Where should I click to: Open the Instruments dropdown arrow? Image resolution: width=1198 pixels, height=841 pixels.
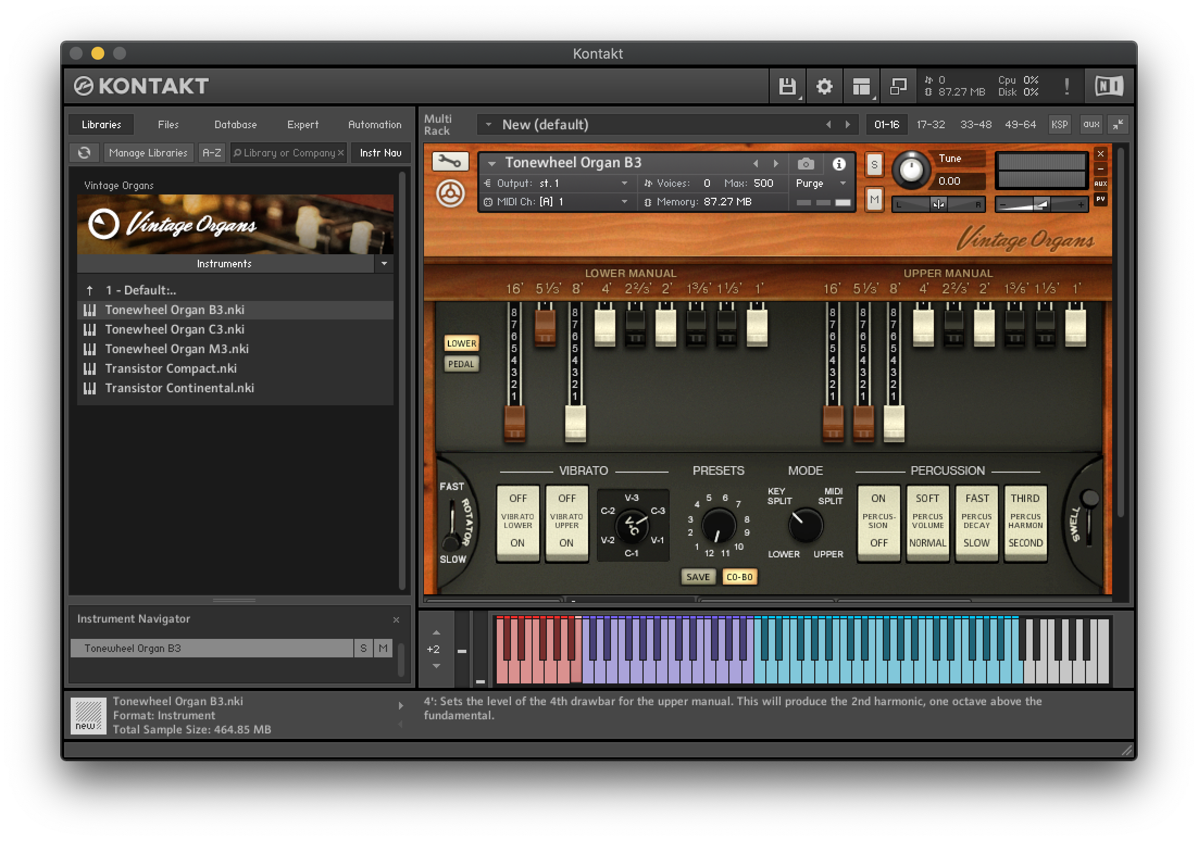click(384, 263)
